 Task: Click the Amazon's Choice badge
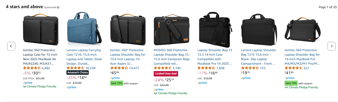78,72
